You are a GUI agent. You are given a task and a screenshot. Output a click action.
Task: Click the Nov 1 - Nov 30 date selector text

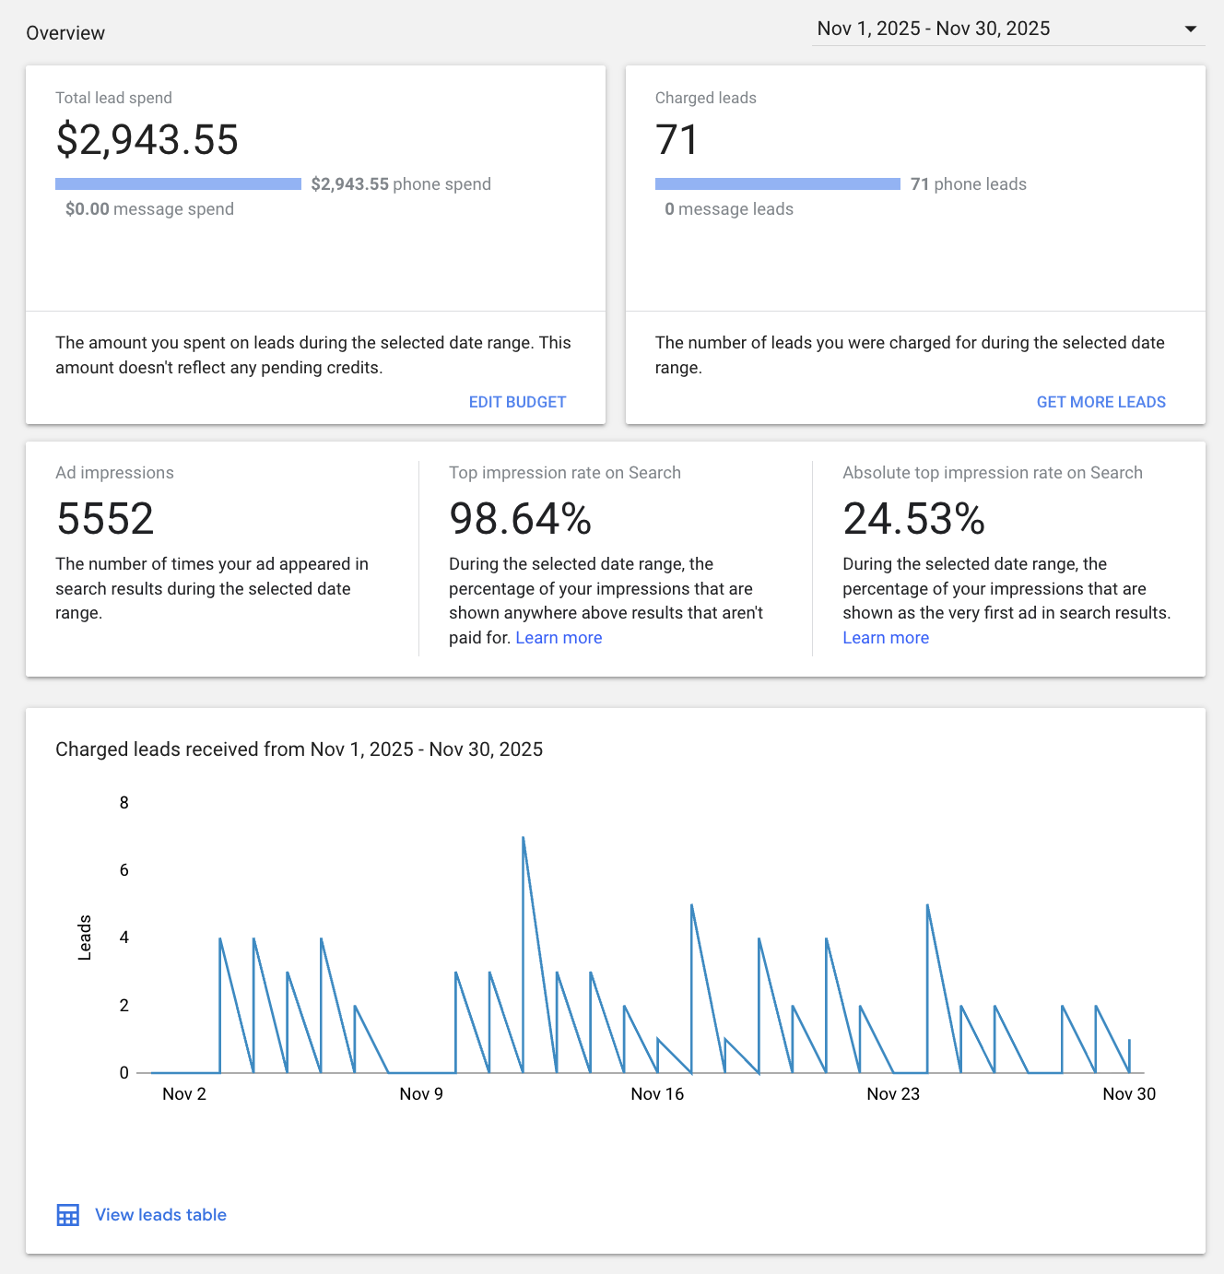point(933,29)
